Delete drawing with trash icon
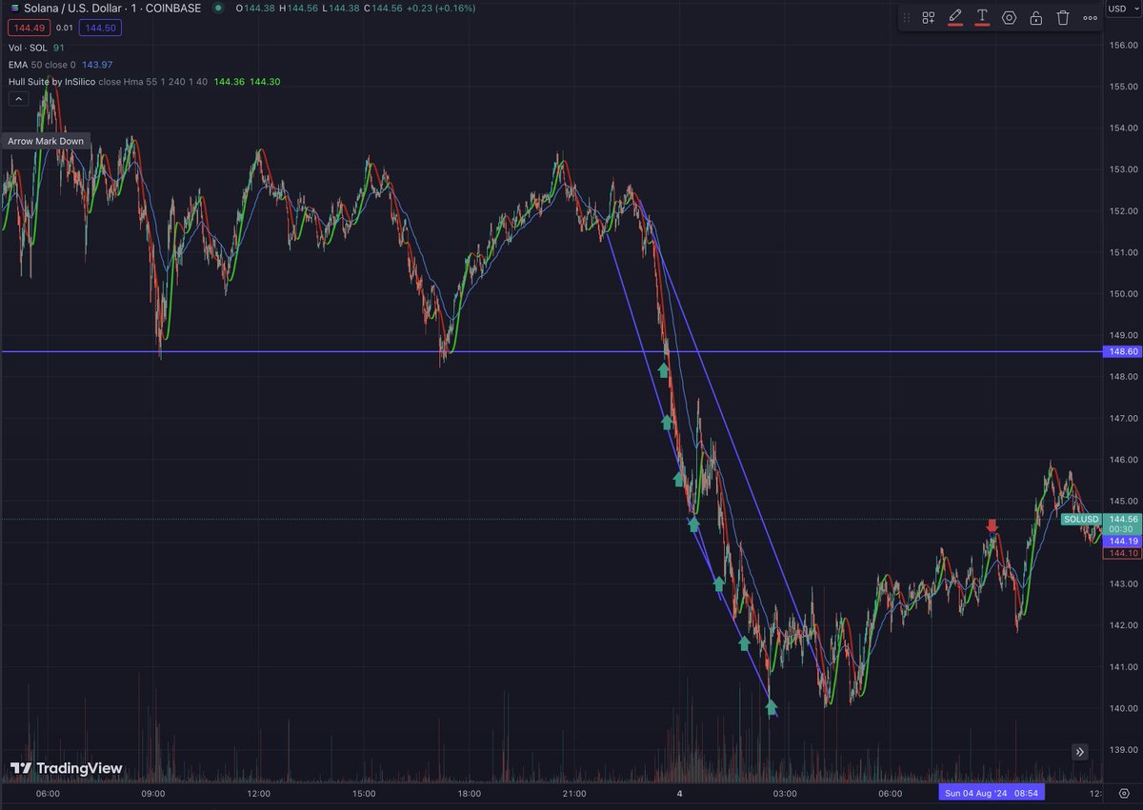The width and height of the screenshot is (1143, 810). click(1063, 17)
